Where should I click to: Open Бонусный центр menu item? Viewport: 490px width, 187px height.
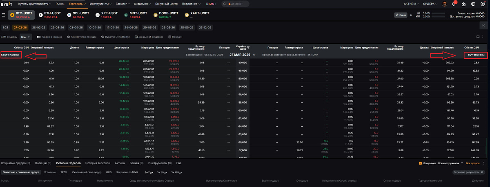click(x=166, y=4)
